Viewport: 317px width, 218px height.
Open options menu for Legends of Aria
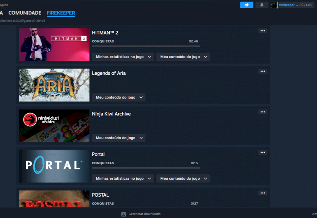click(263, 71)
